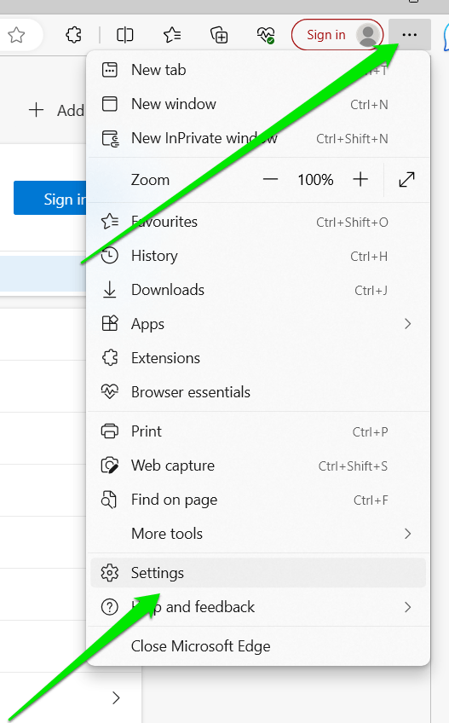The width and height of the screenshot is (449, 723).
Task: Open Browser essentials heartbeat toolbar icon
Action: [266, 35]
